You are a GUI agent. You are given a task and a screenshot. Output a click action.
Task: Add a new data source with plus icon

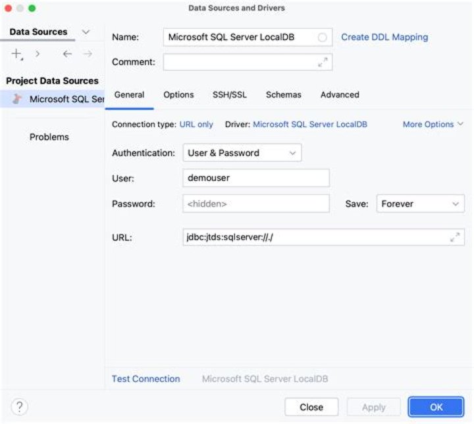[17, 54]
